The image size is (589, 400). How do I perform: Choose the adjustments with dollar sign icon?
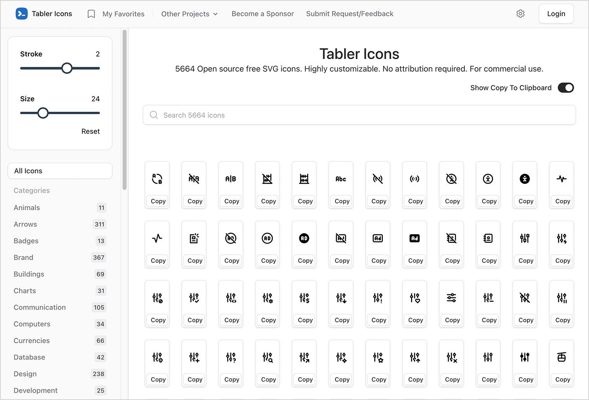304,298
